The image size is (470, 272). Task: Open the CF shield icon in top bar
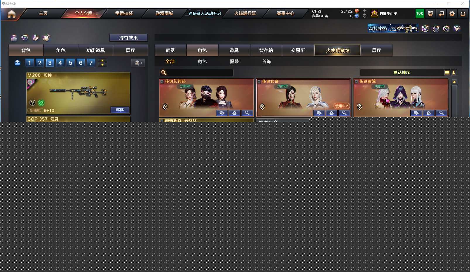[430, 13]
